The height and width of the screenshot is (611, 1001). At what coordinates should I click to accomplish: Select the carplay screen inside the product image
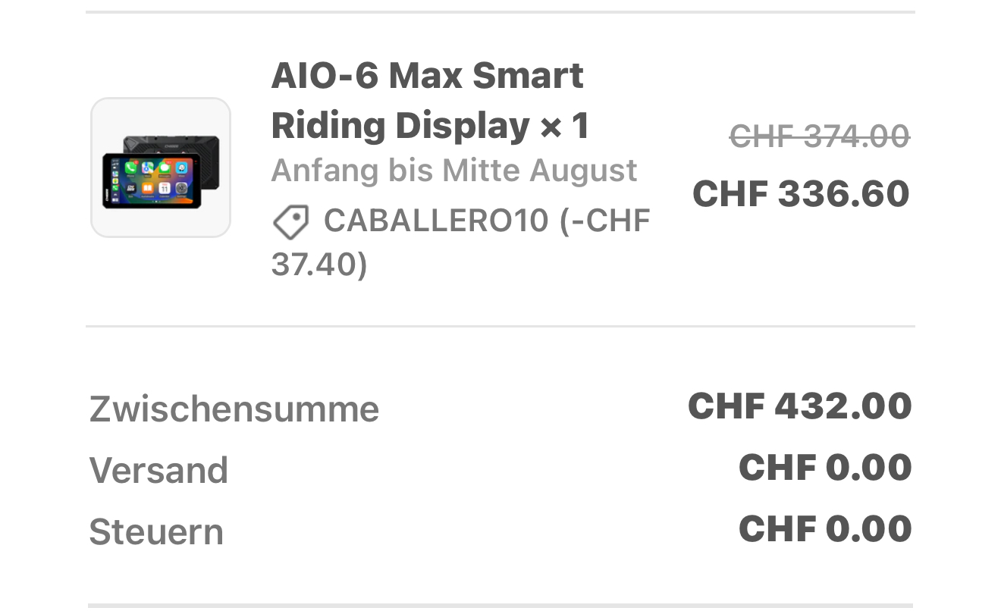coord(152,180)
